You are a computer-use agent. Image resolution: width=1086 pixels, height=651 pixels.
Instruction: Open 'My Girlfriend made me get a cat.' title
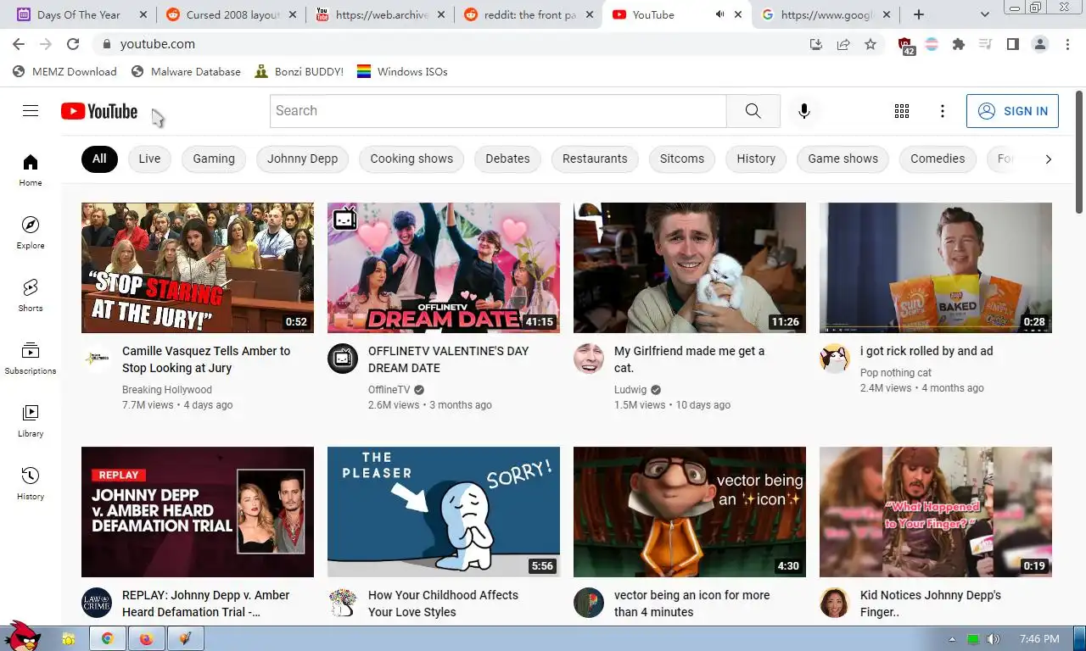point(689,359)
